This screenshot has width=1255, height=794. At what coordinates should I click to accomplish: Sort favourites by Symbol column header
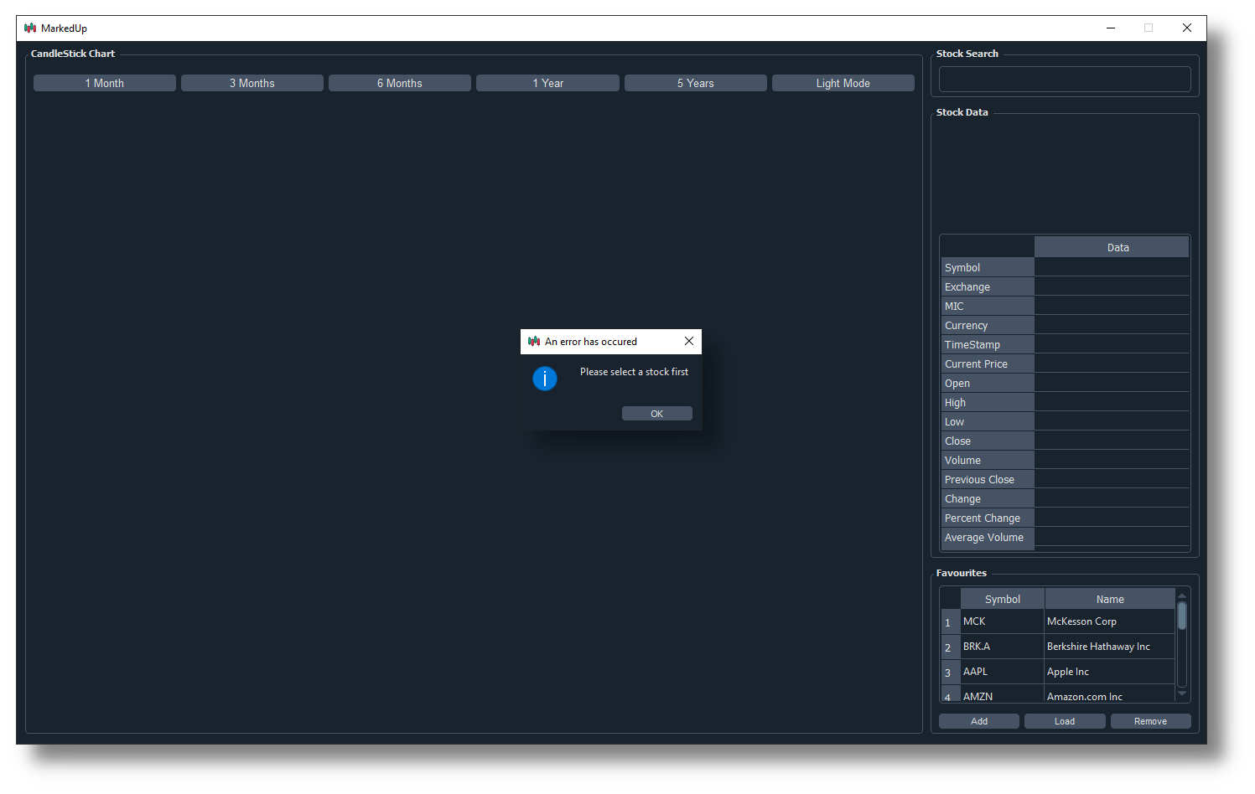(x=1003, y=599)
